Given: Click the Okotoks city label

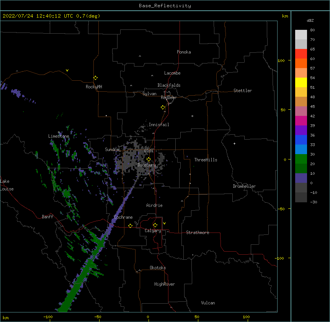Looking at the screenshot, I should tap(158, 268).
